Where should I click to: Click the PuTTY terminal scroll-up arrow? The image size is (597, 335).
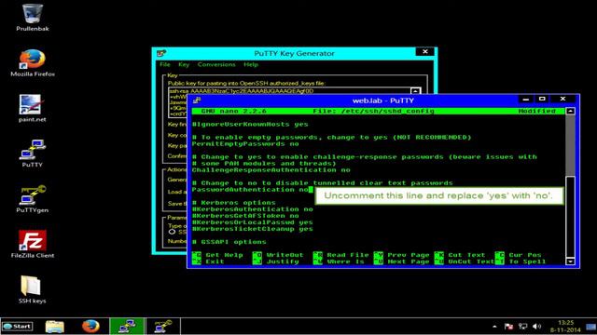(570, 112)
